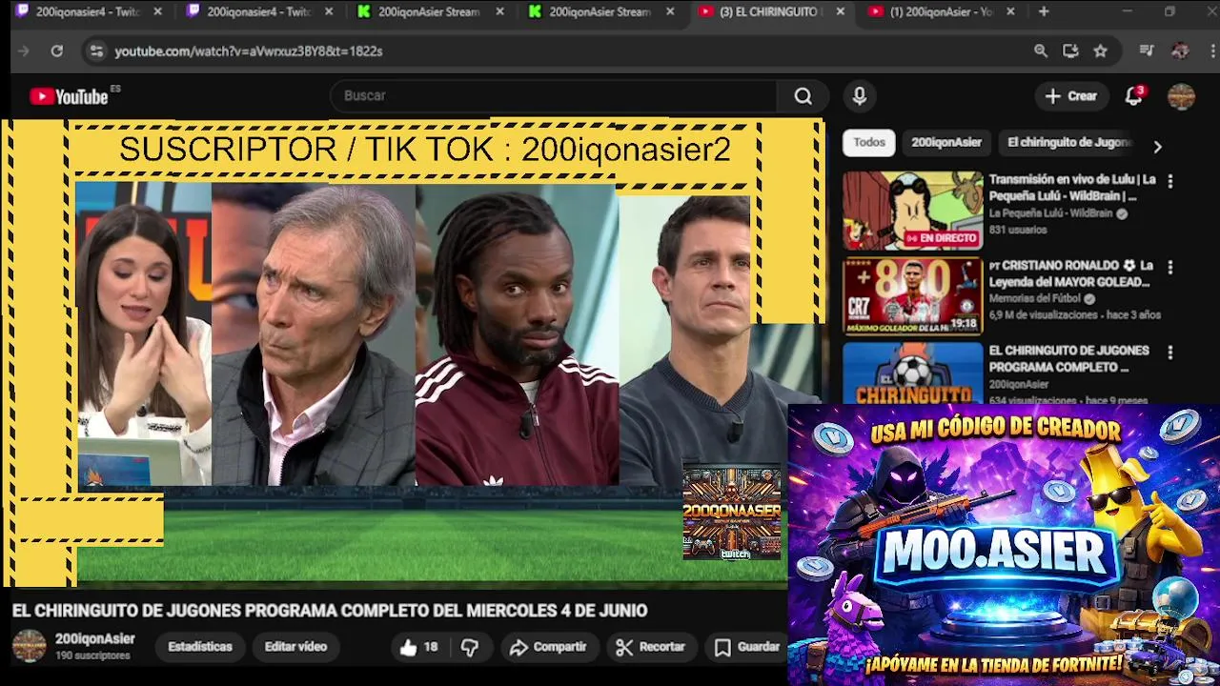
Task: Show more filter chips with right chevron
Action: coord(1157,147)
